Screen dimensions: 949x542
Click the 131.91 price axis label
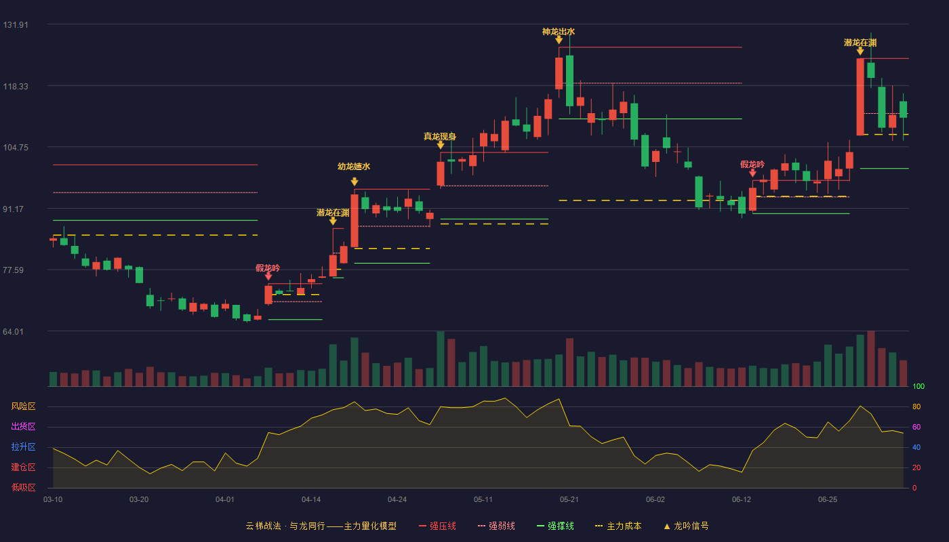[16, 25]
